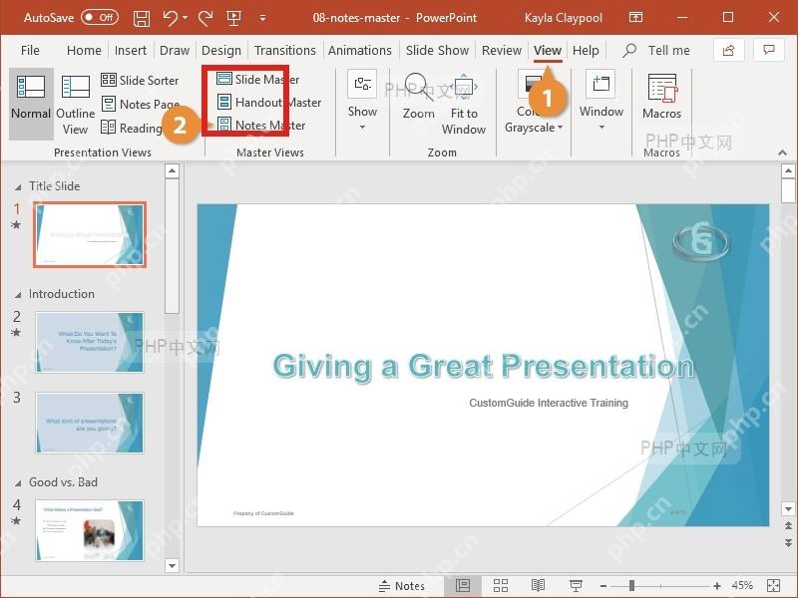Click Reading View icon in status bar
The height and width of the screenshot is (598, 798).
538,585
